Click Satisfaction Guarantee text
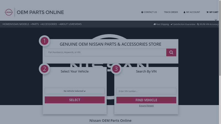Screen dimensions: 221x124 pos(184,24)
